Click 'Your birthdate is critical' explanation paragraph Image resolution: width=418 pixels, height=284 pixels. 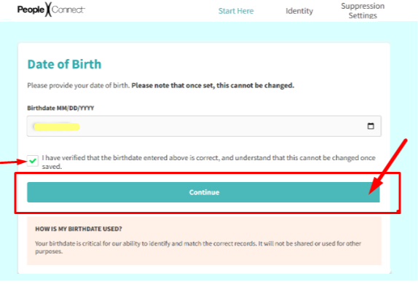198,247
